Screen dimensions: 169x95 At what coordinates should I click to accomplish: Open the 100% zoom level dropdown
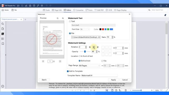[x=158, y=90]
